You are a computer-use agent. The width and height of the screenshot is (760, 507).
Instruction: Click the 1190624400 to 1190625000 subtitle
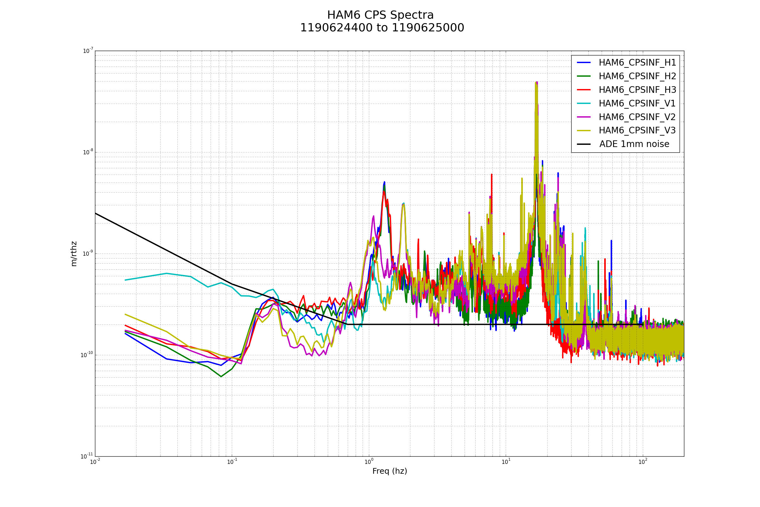coord(382,28)
